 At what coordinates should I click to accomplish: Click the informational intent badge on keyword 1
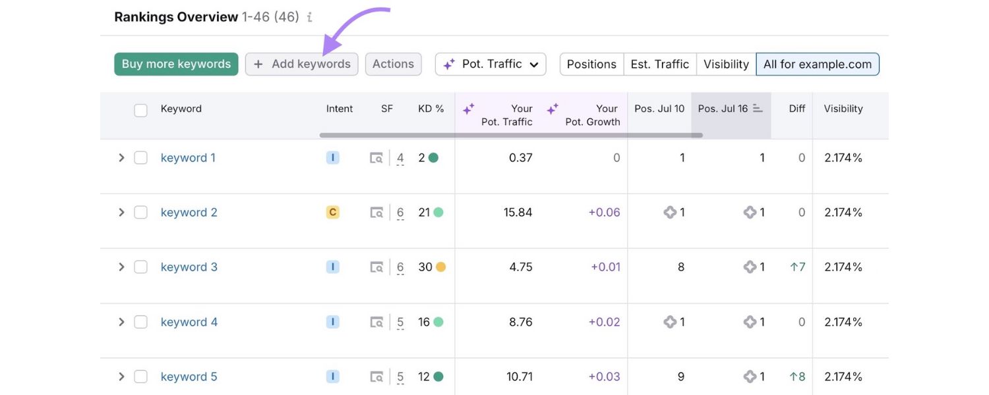(x=332, y=157)
